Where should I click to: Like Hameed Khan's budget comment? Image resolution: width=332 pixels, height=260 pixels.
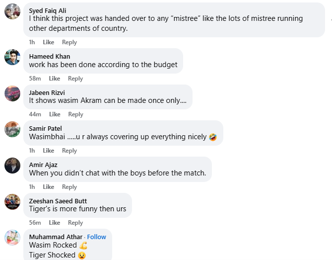[55, 79]
